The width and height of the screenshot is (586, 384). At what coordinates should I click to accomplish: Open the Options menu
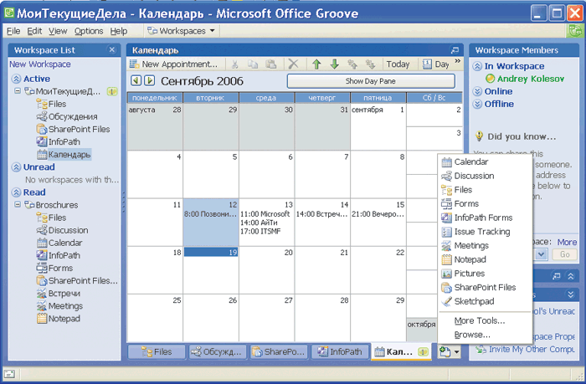[89, 31]
